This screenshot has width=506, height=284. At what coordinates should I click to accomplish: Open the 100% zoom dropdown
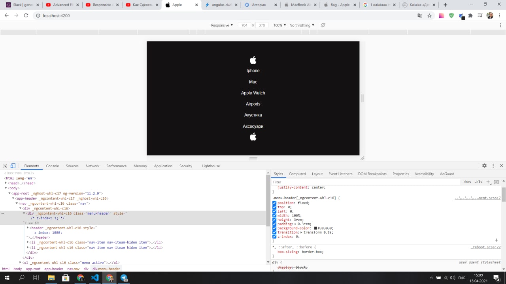tap(280, 25)
